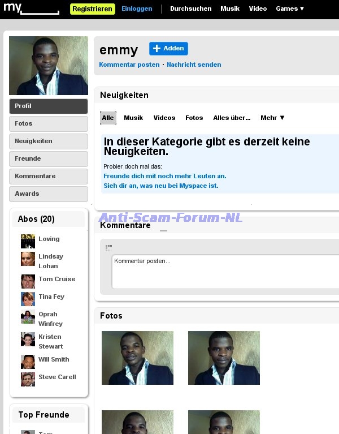Expand the Mehr dropdown filter
The width and height of the screenshot is (339, 434).
coord(272,118)
